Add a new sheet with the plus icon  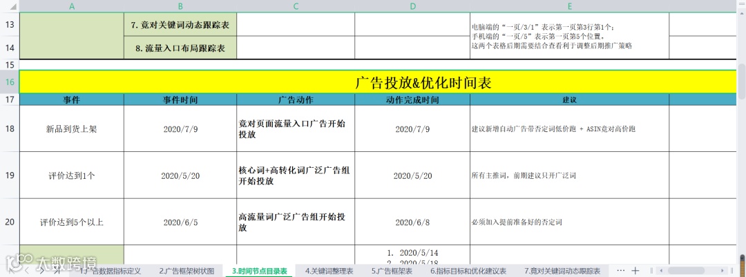[635, 271]
